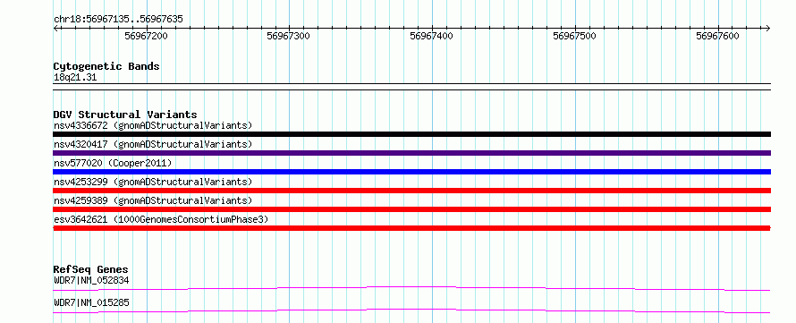Click the chr18:56967135..56967635 region label
The height and width of the screenshot is (323, 796).
[118, 20]
